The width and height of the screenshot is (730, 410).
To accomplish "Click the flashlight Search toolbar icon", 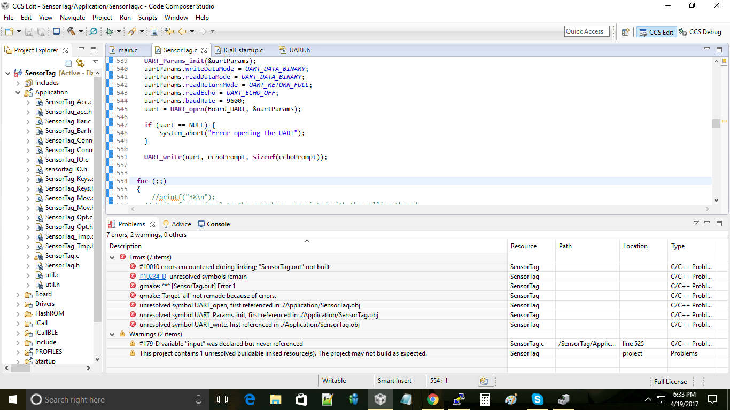I will (x=132, y=31).
